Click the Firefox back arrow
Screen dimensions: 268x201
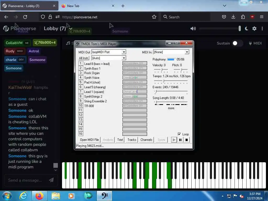coord(6,17)
